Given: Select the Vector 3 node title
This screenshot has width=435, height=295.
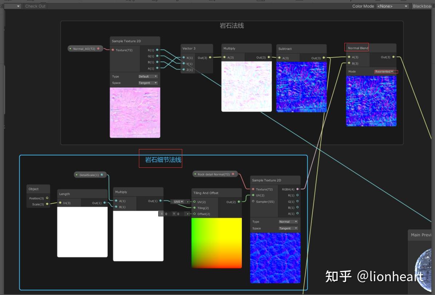Looking at the screenshot, I should pyautogui.click(x=189, y=48).
